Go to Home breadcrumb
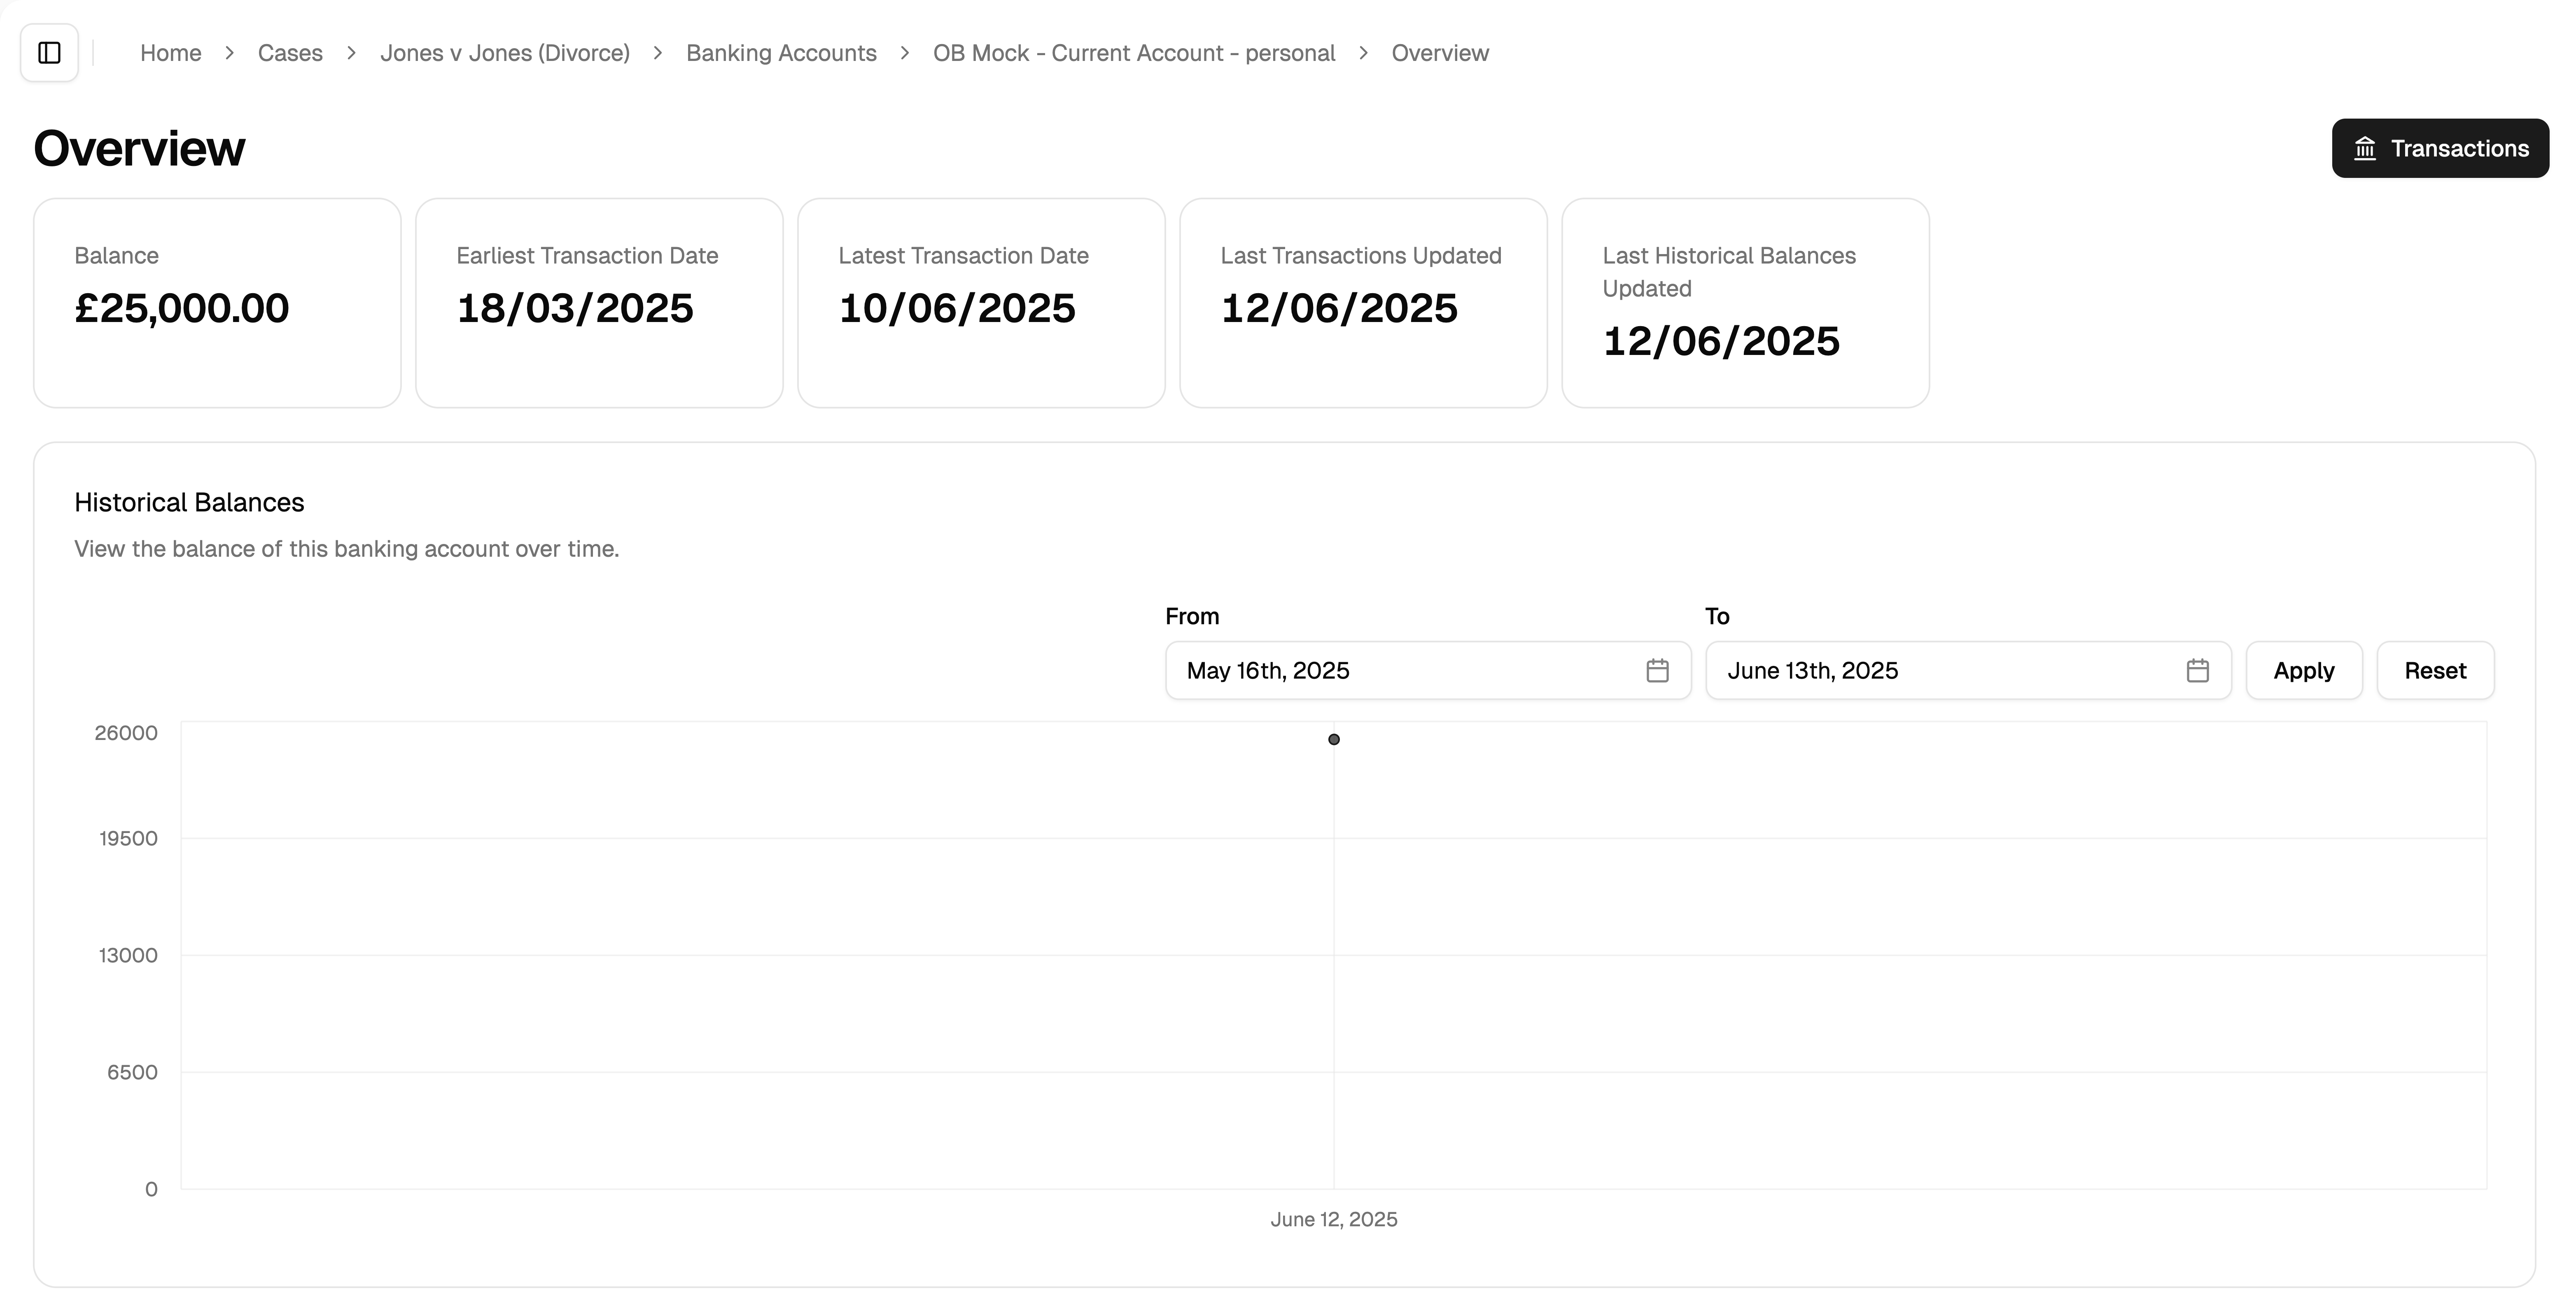 click(x=170, y=53)
